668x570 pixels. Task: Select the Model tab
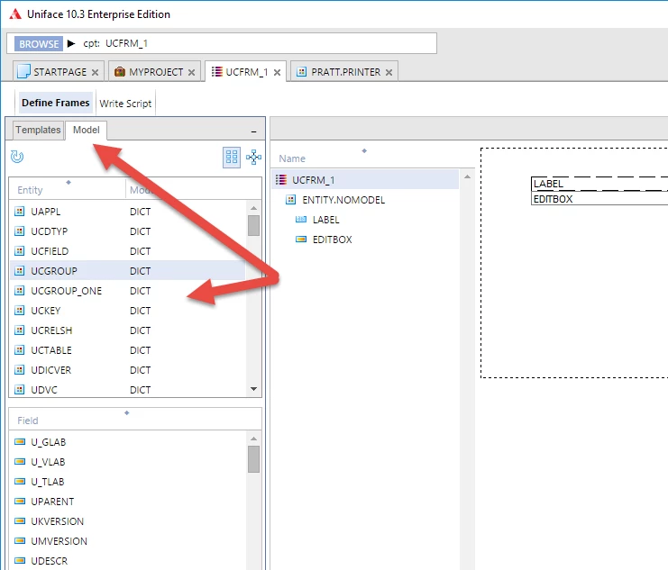click(x=86, y=130)
